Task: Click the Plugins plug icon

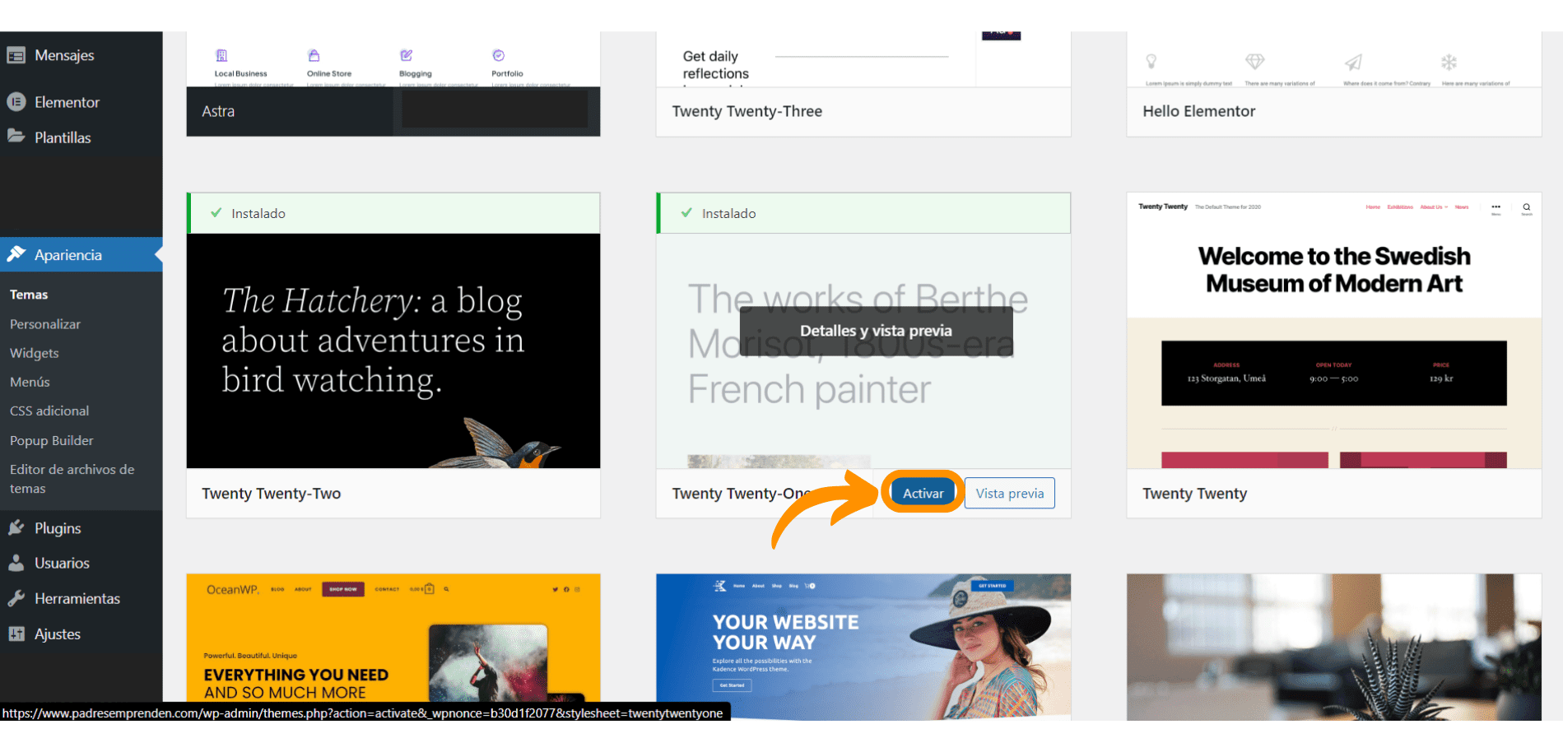Action: [x=16, y=527]
